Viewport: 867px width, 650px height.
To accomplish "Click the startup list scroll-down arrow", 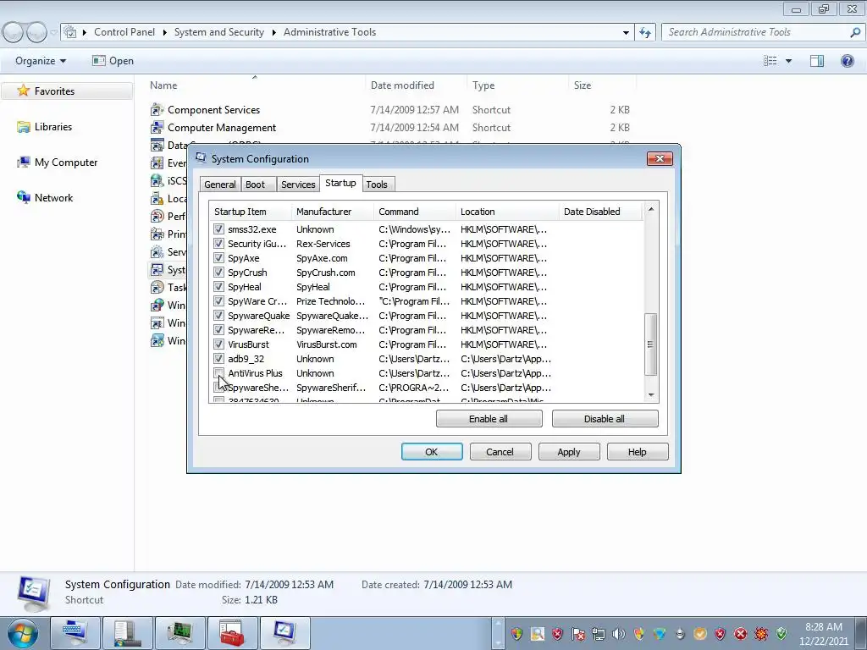I will coord(651,394).
